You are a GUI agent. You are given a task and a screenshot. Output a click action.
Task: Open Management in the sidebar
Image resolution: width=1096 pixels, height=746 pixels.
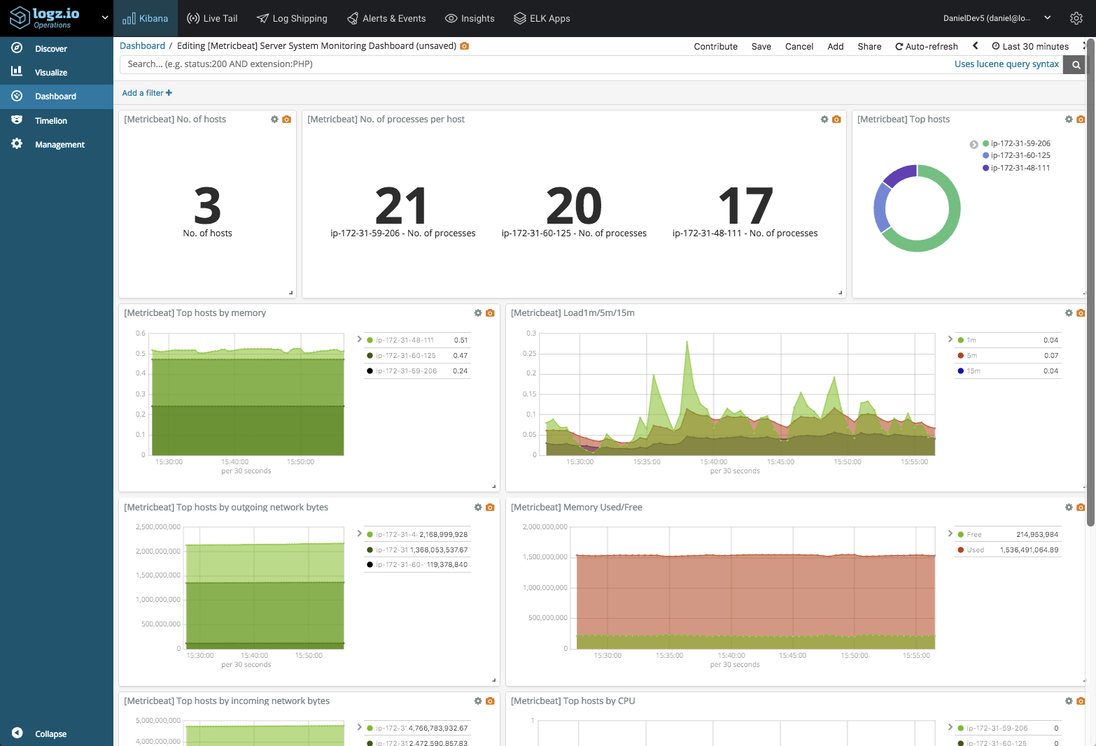tap(57, 144)
